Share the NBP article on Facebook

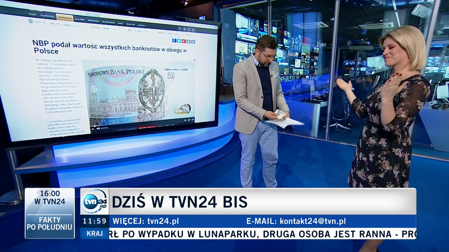pyautogui.click(x=174, y=40)
